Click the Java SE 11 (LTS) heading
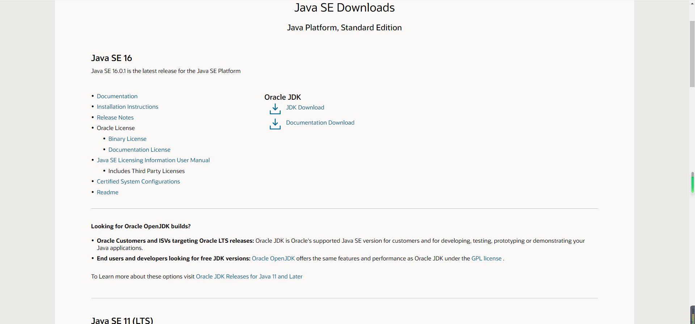This screenshot has width=695, height=324. point(122,320)
